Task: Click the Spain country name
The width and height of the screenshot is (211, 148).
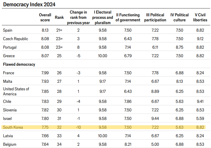Action: 8,30
